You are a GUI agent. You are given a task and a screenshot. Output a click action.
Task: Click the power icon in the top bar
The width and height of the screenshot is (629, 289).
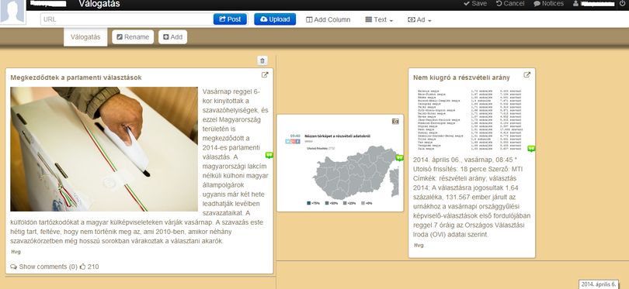622,4
